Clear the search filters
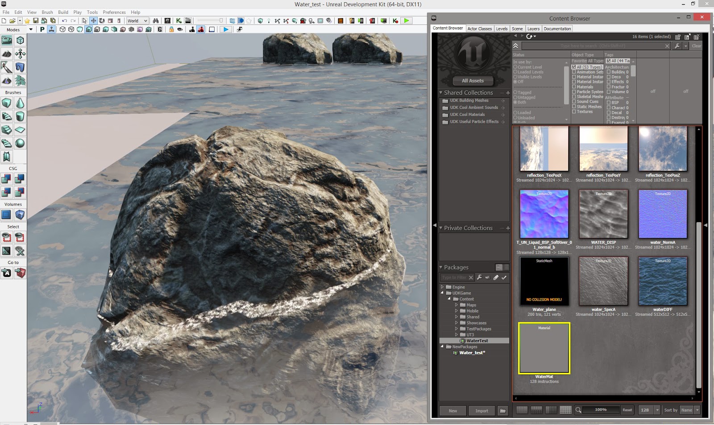Image resolution: width=714 pixels, height=425 pixels. click(696, 46)
